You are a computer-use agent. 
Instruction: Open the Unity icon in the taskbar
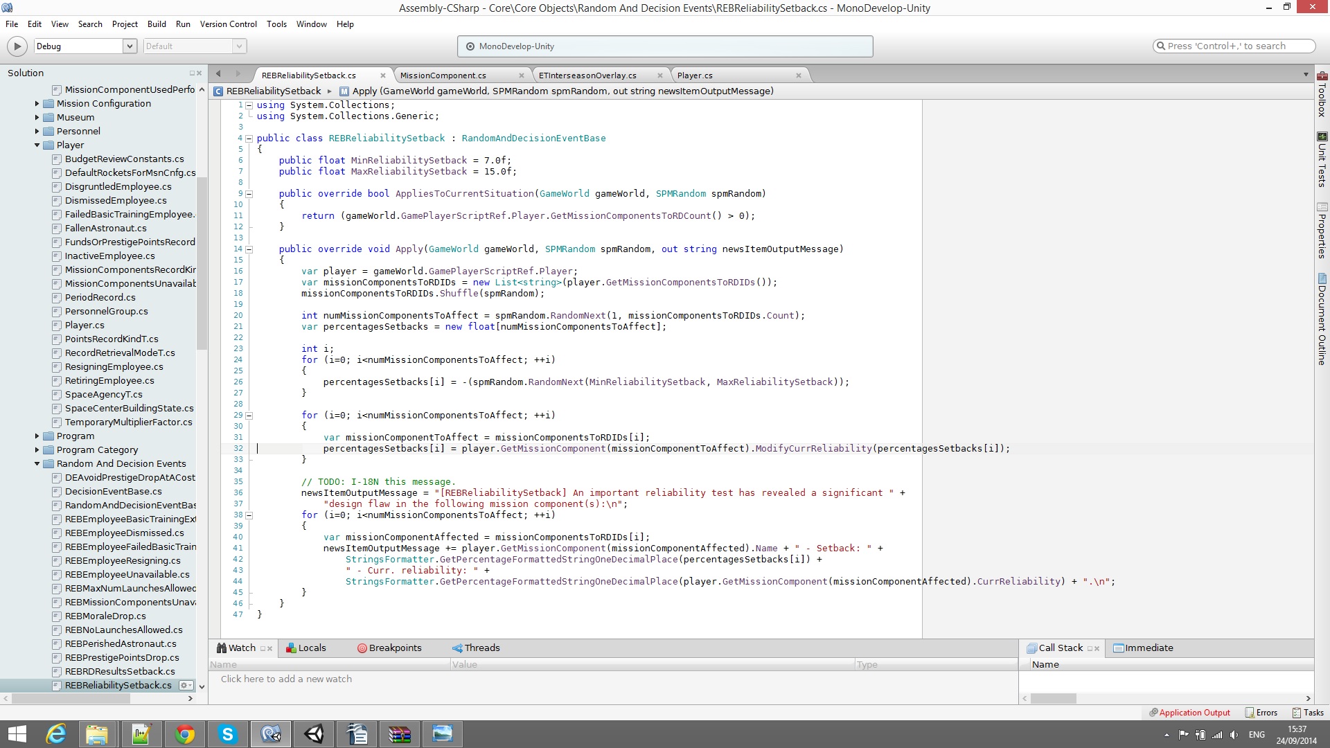tap(314, 733)
